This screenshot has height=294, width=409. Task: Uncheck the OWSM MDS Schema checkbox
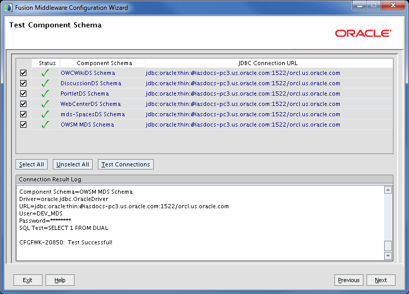click(x=23, y=125)
